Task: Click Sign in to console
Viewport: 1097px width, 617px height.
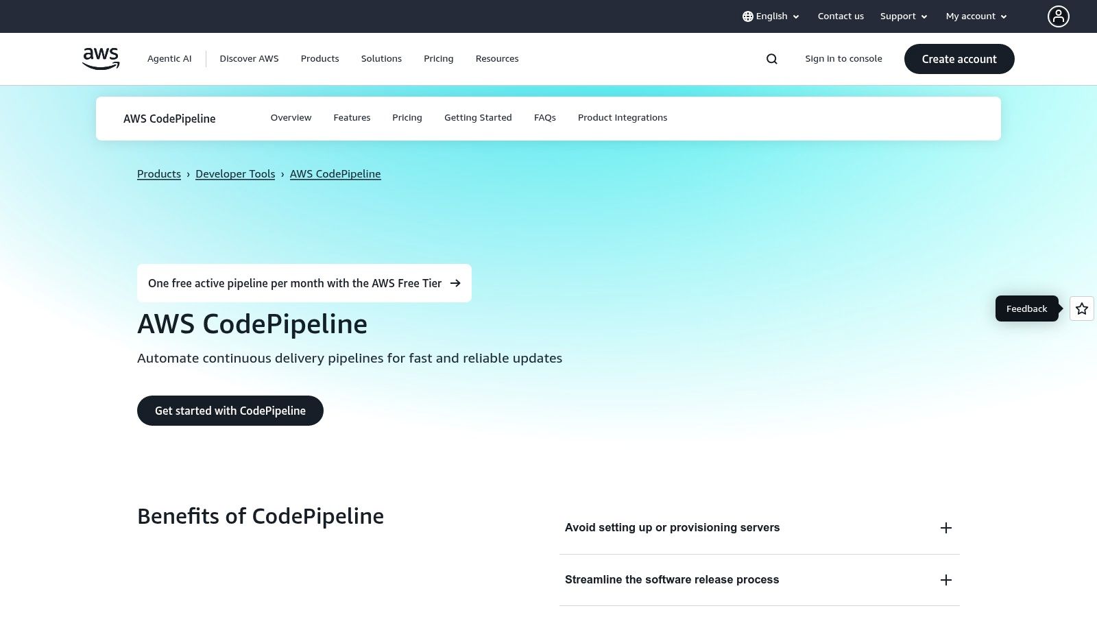Action: tap(843, 59)
